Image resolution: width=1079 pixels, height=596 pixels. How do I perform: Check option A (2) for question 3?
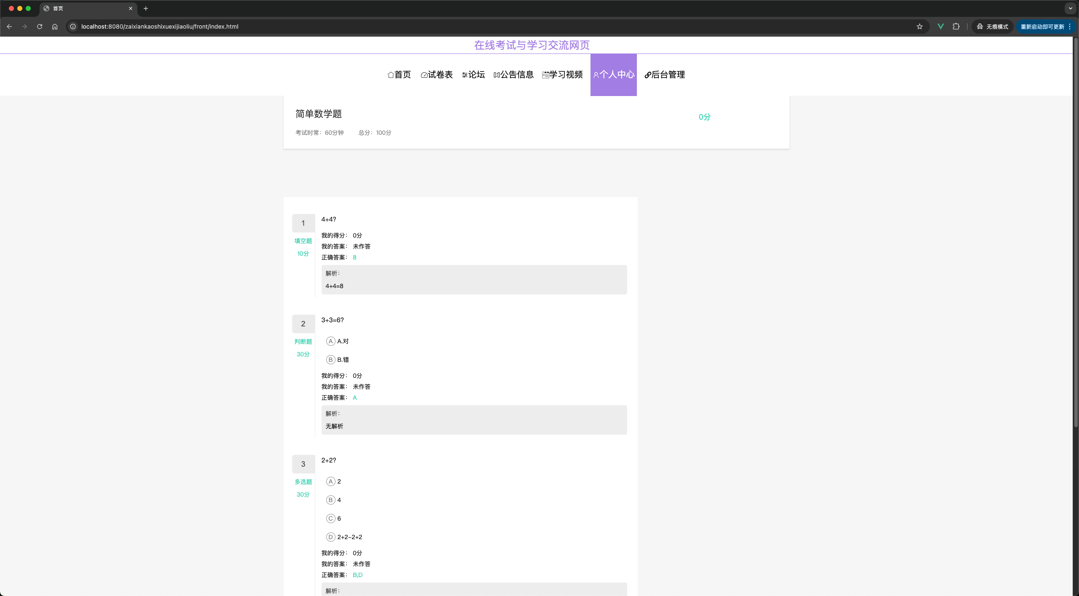tap(333, 481)
